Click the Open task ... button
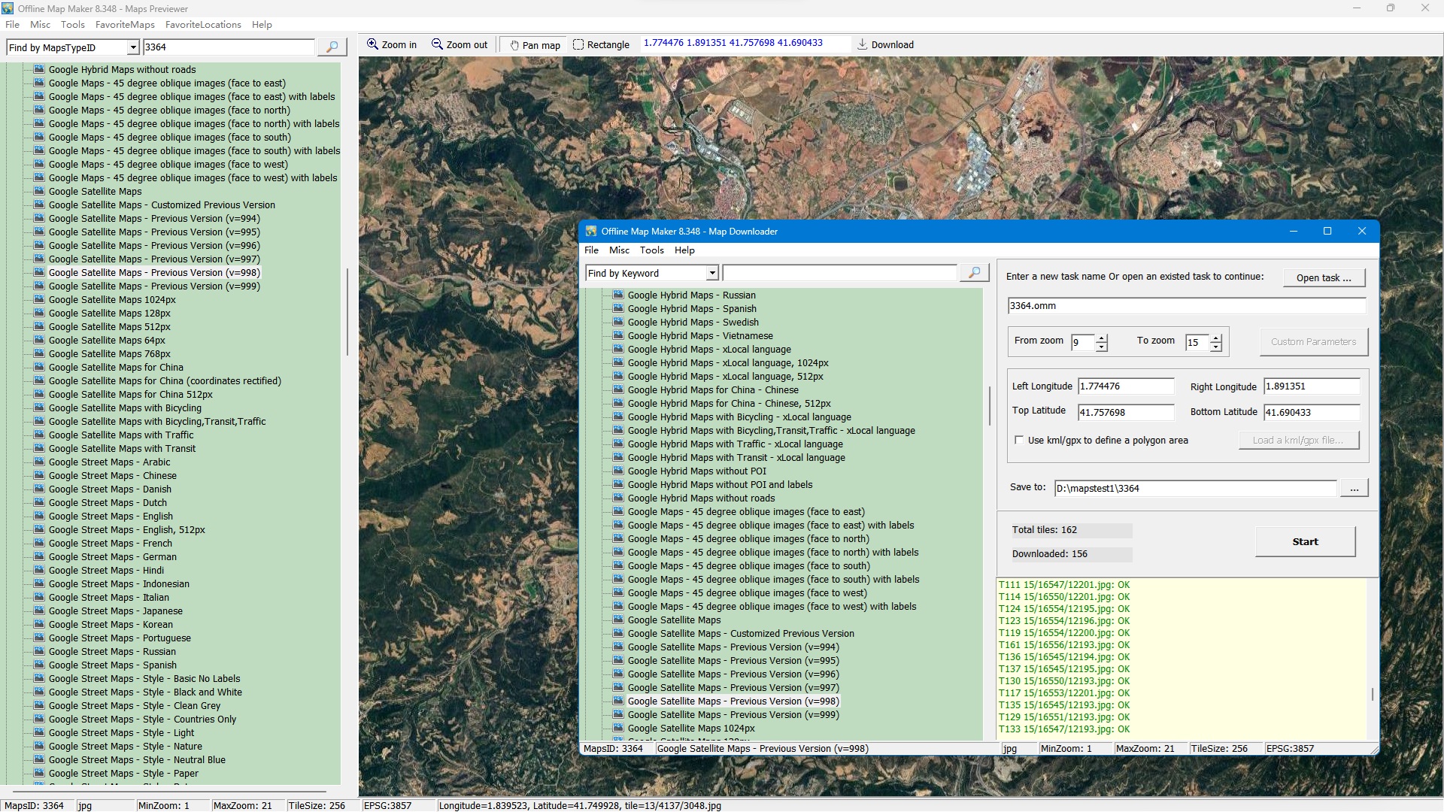1444x812 pixels. pos(1323,277)
